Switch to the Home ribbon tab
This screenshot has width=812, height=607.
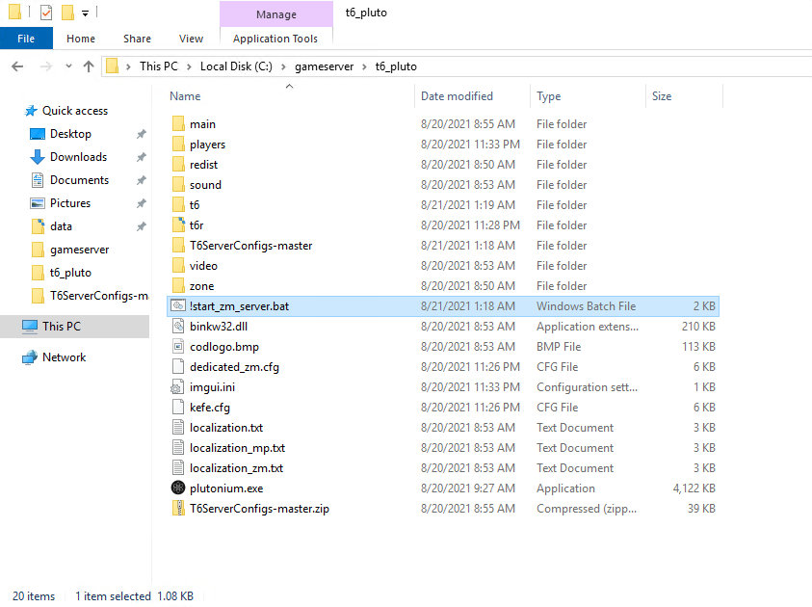point(81,39)
